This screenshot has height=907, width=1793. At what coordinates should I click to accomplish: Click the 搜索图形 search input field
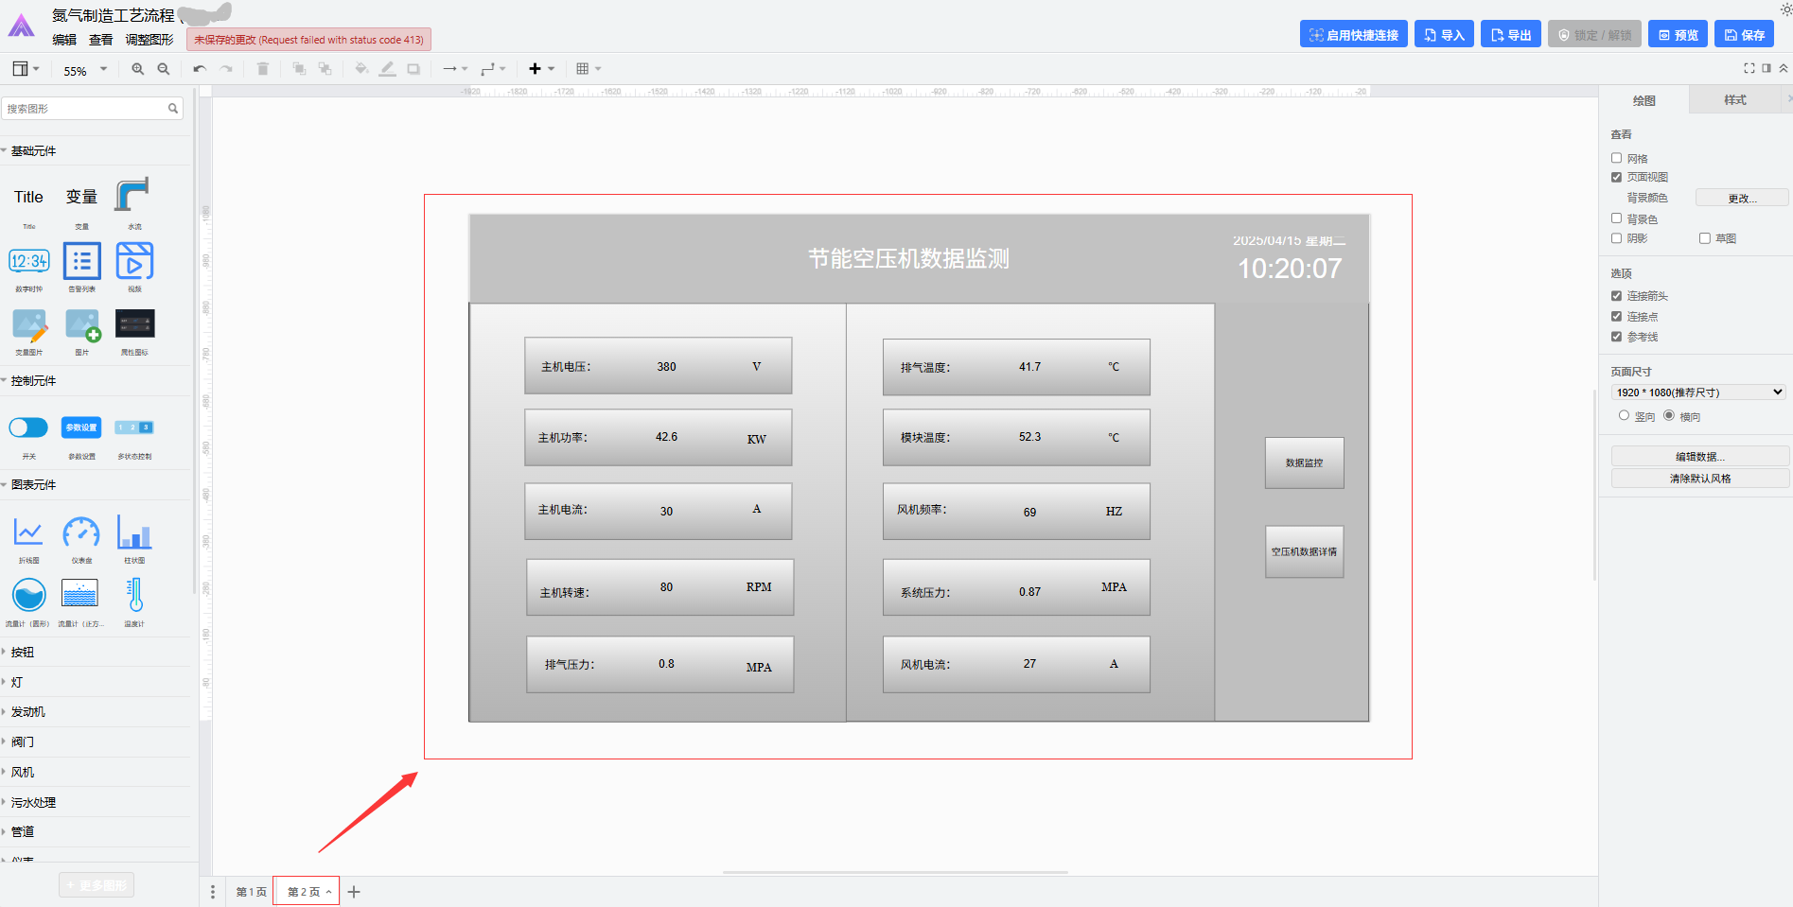click(85, 109)
